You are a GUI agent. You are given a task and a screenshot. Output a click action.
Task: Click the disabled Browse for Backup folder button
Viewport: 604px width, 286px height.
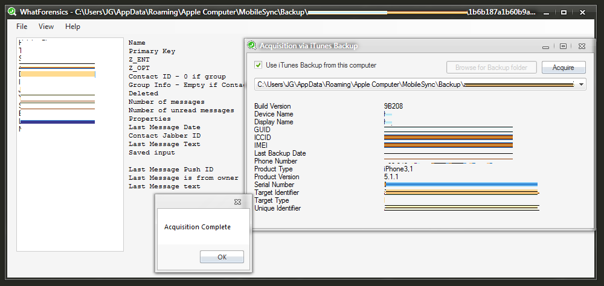pos(491,68)
